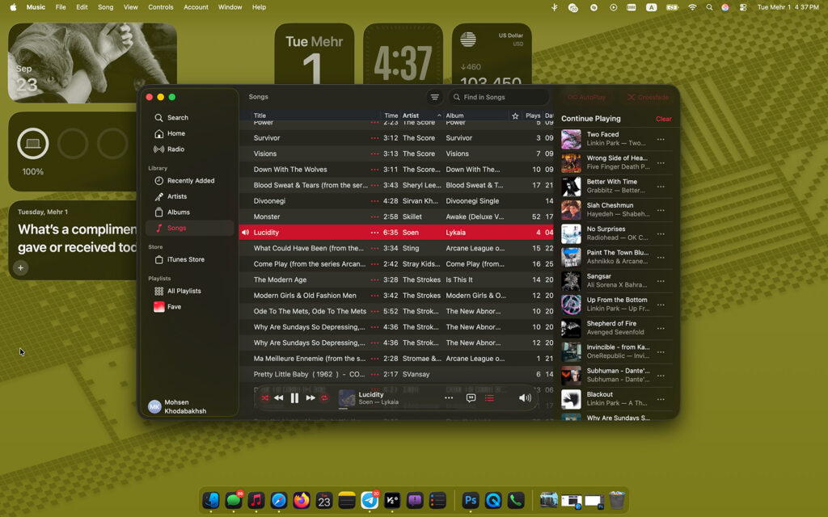Open Control Center in the menu bar
The image size is (828, 517).
pyautogui.click(x=743, y=7)
